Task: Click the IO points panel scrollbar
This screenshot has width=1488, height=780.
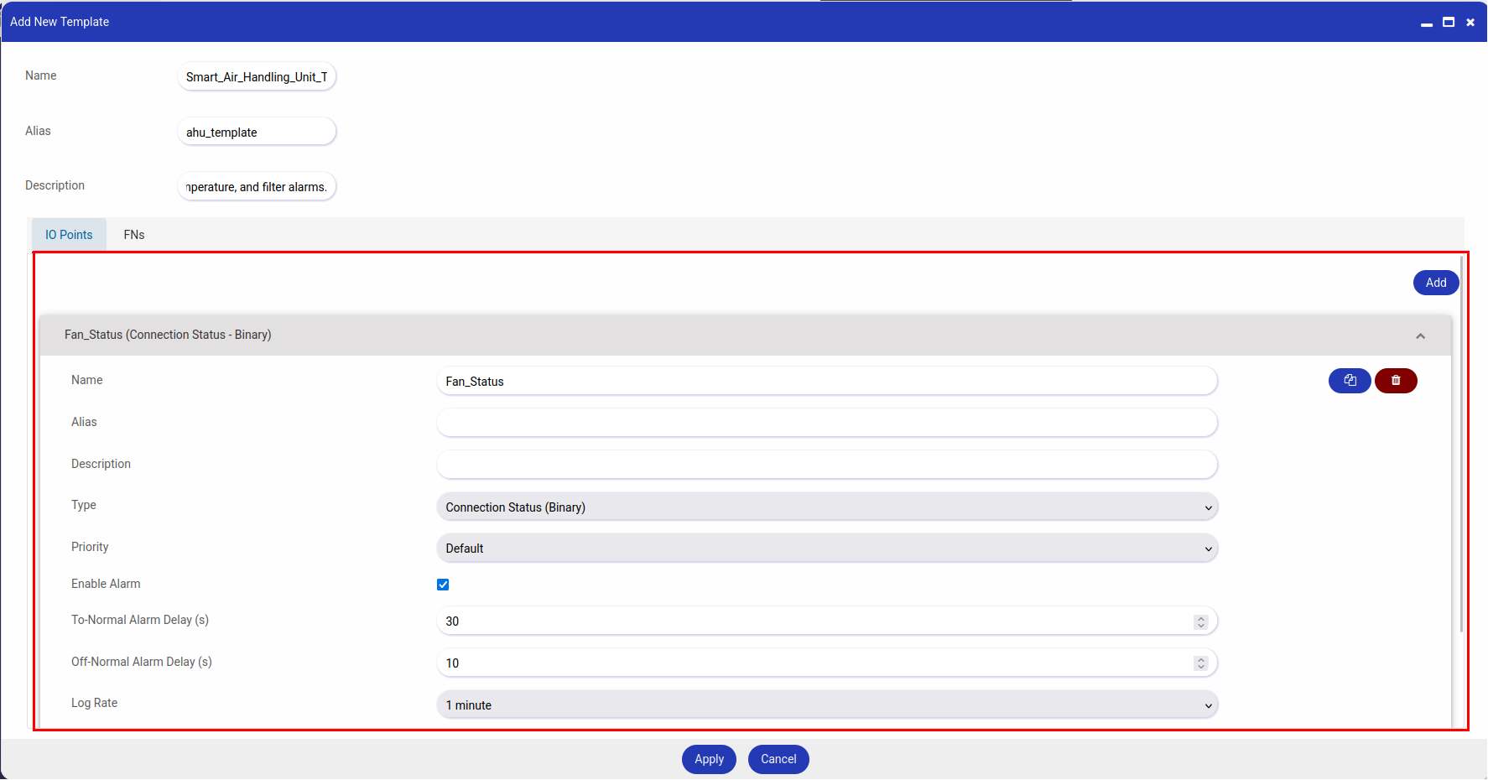Action: (1462, 445)
